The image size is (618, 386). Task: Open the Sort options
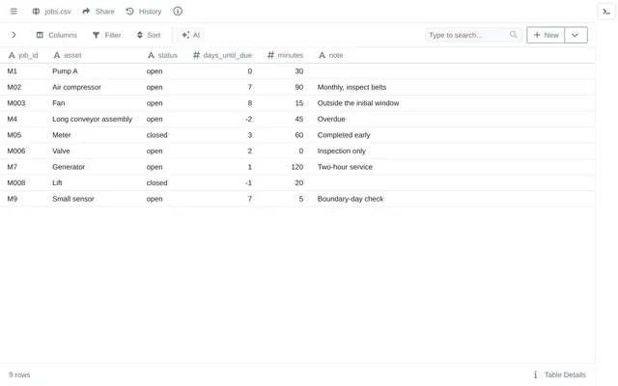click(x=149, y=35)
